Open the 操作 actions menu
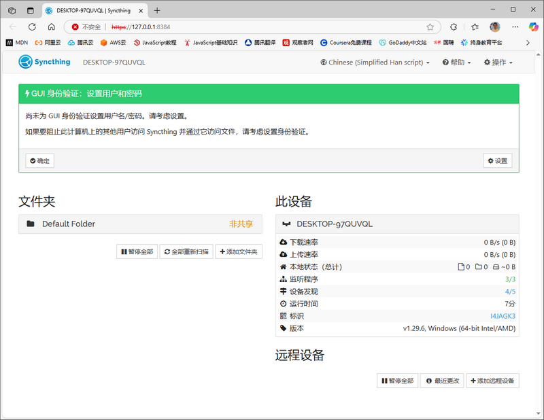 pyautogui.click(x=498, y=63)
